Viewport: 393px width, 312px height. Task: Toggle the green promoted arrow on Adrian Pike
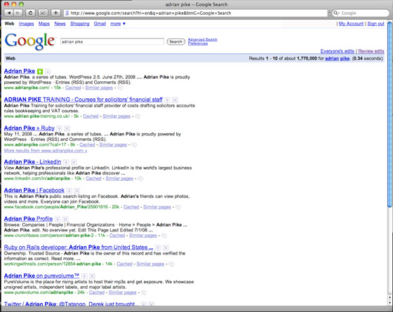point(40,72)
